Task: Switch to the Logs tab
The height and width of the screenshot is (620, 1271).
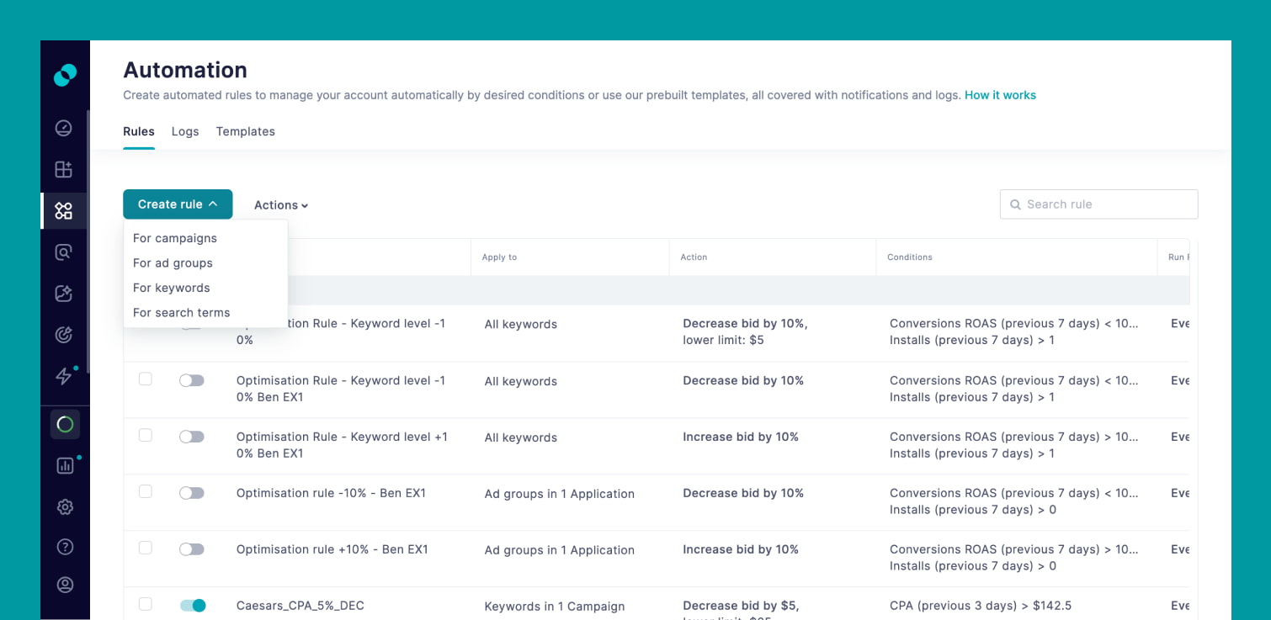Action: [185, 131]
